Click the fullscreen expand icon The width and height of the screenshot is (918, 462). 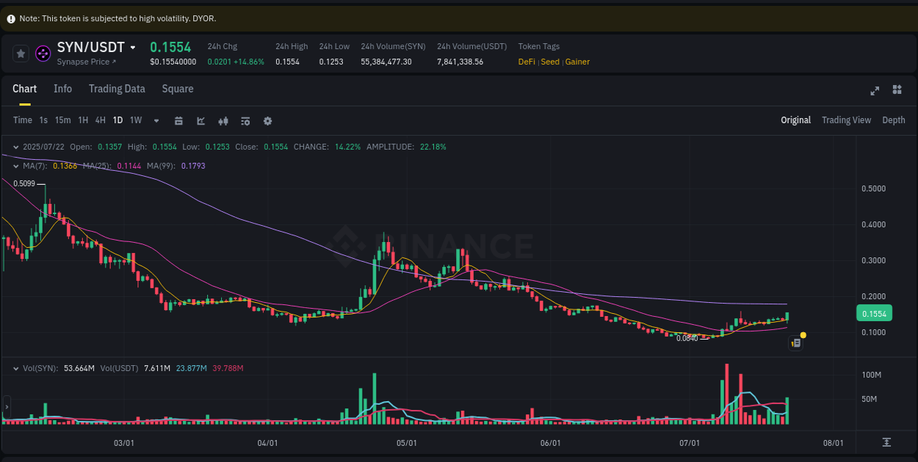point(874,90)
